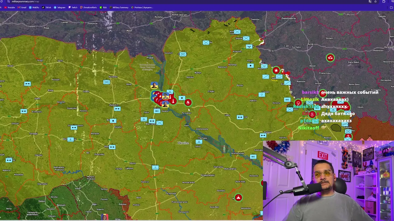Select the red missile strike marker in Kyiv

click(x=173, y=101)
